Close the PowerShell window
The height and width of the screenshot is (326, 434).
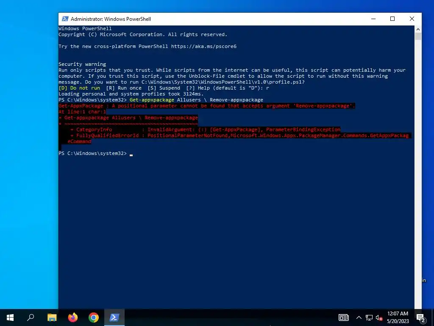point(412,19)
